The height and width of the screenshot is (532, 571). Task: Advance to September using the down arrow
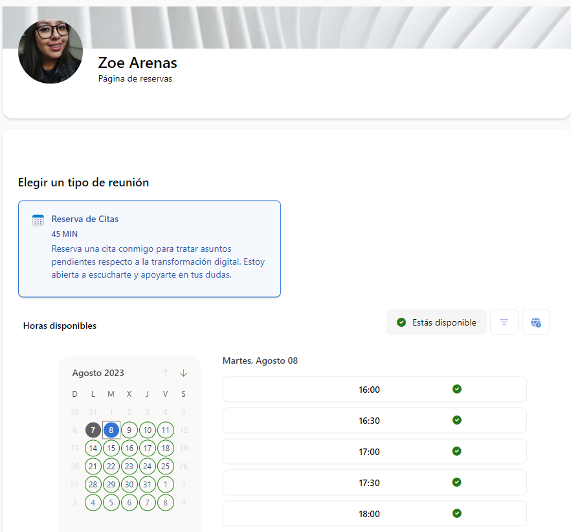pos(183,373)
